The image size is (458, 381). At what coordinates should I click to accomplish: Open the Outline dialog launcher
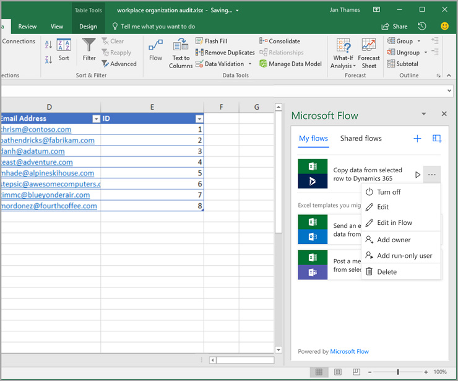pyautogui.click(x=438, y=76)
